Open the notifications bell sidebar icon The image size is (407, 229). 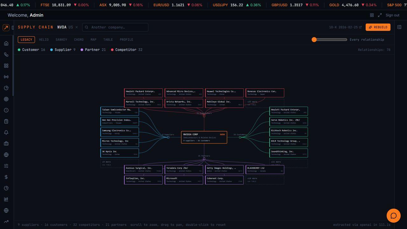point(6,132)
